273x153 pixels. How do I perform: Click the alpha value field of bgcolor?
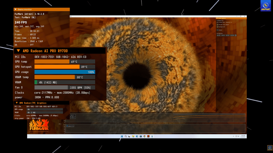coord(232,35)
